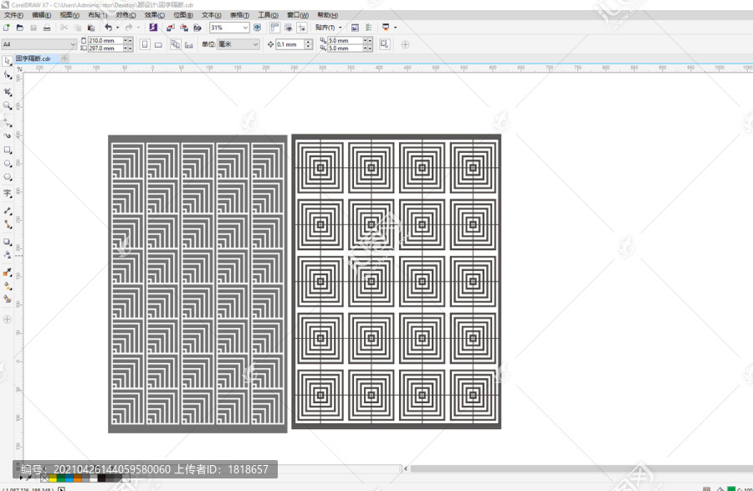Viewport: 753px width, 491px height.
Task: Select the Text tool
Action: click(8, 193)
